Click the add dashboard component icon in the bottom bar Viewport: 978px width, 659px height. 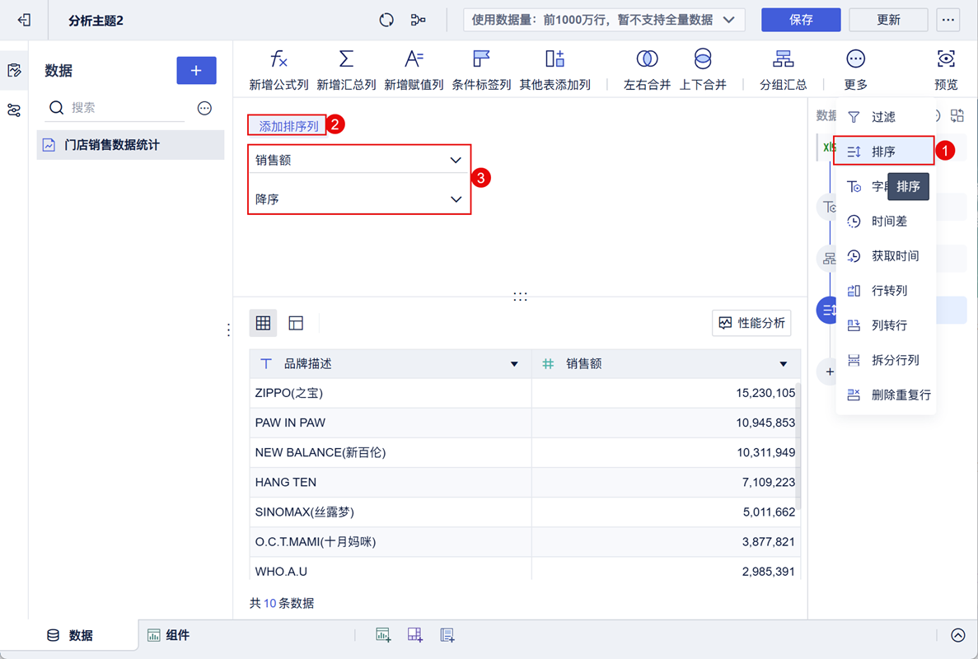[415, 635]
